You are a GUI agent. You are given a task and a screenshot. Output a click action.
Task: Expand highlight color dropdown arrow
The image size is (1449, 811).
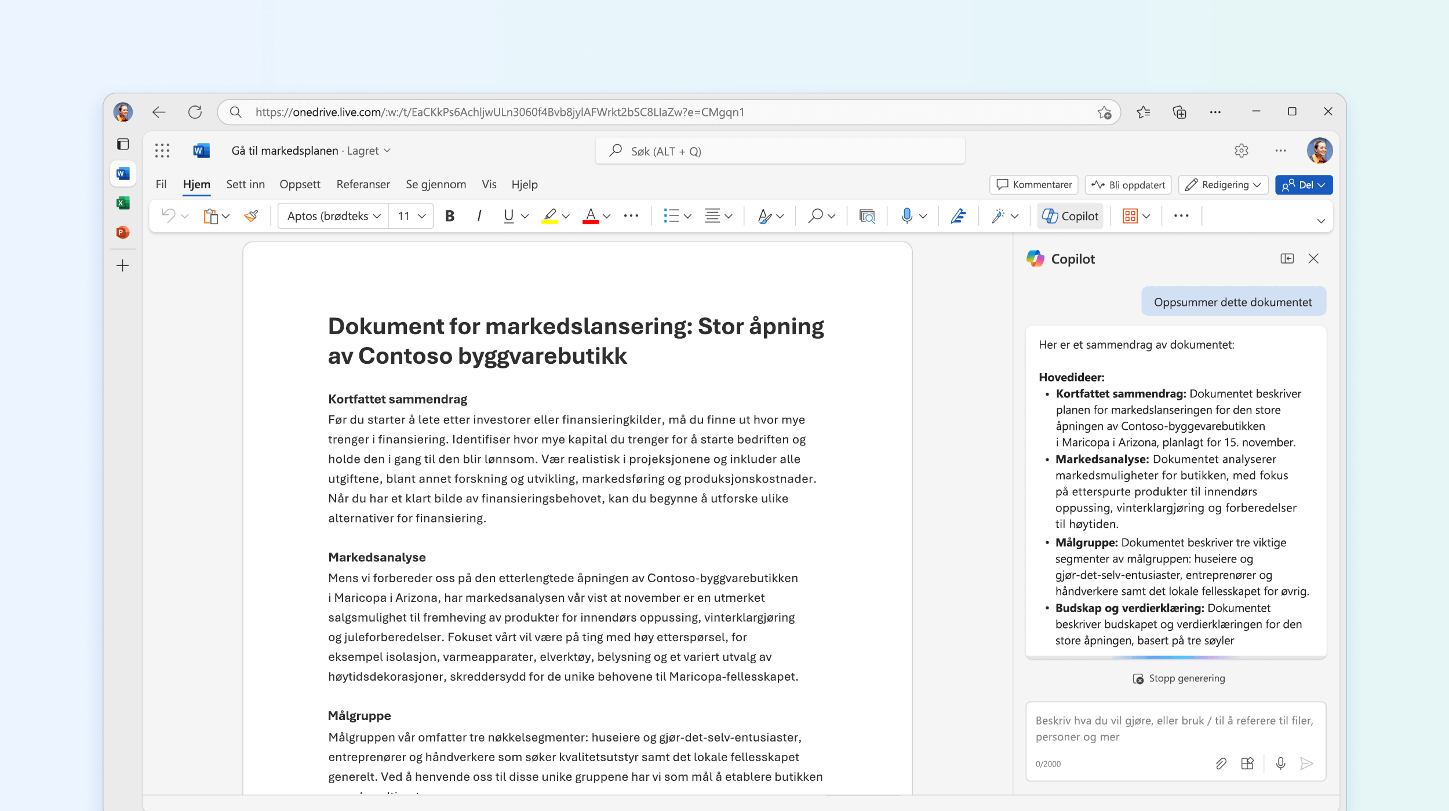566,216
